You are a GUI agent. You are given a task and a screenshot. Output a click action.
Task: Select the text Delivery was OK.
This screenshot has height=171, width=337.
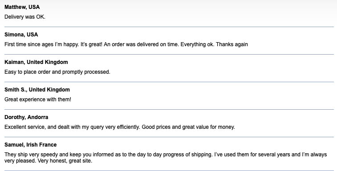[x=25, y=17]
